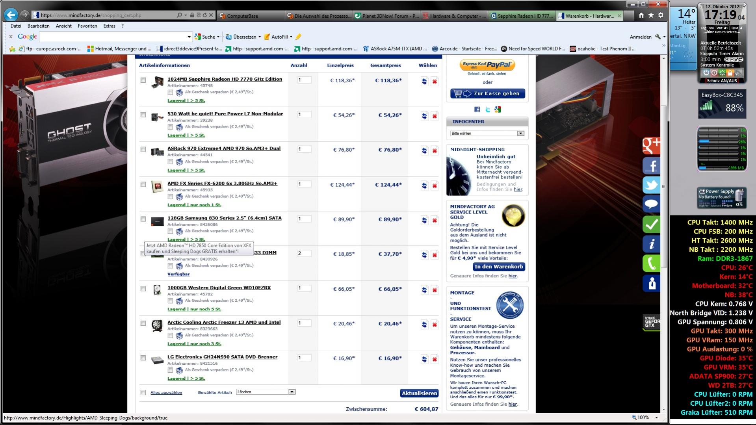Screen dimensions: 756x425
Task: Open 1000GB Western Digital Green product link
Action: point(219,288)
